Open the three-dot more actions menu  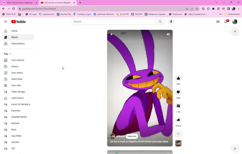pos(178,134)
